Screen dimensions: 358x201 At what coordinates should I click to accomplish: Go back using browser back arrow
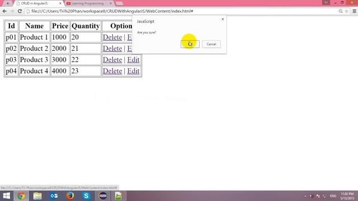4,11
